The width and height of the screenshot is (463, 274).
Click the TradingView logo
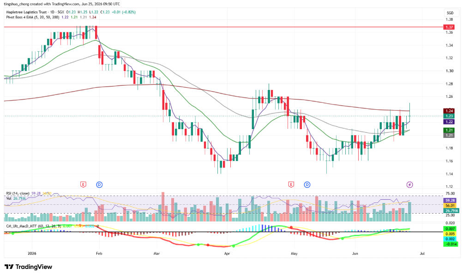pyautogui.click(x=28, y=267)
